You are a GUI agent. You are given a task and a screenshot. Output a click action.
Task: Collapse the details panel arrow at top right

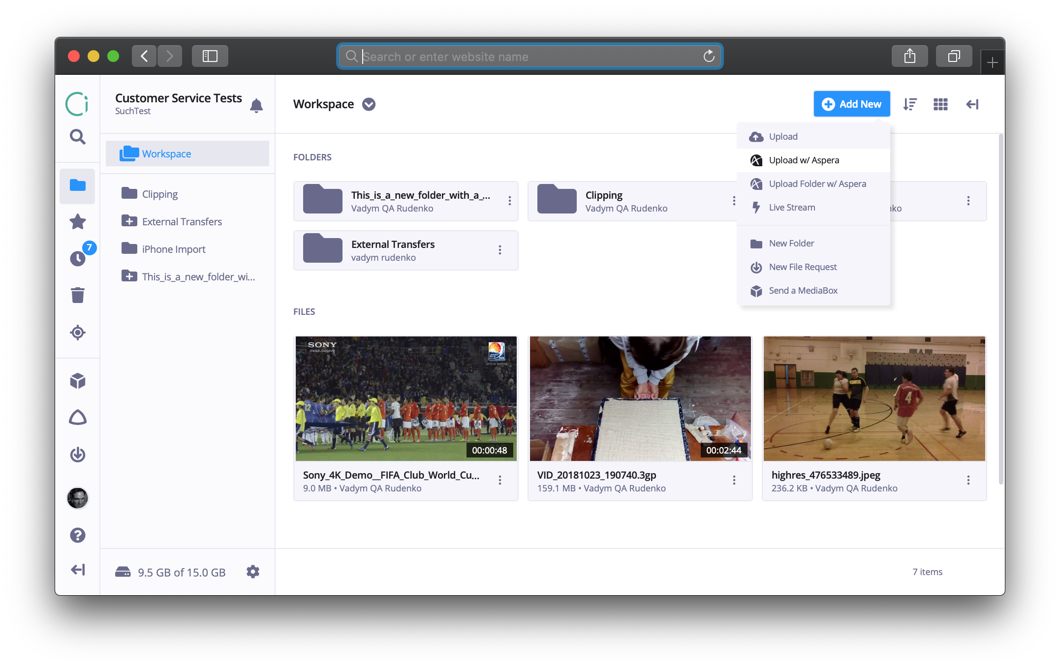pos(972,104)
